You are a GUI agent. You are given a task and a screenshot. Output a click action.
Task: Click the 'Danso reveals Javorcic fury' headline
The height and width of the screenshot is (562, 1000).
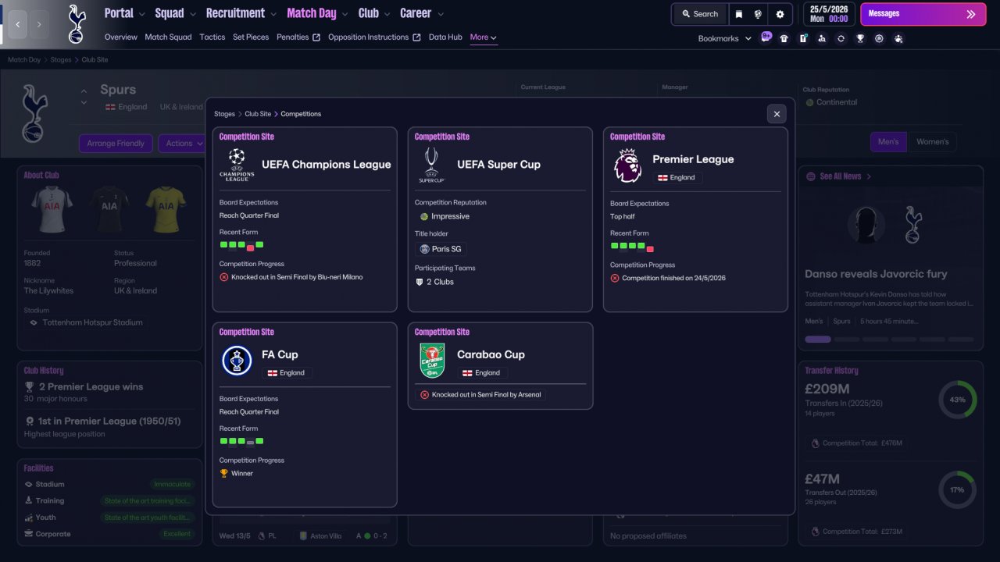tap(876, 274)
